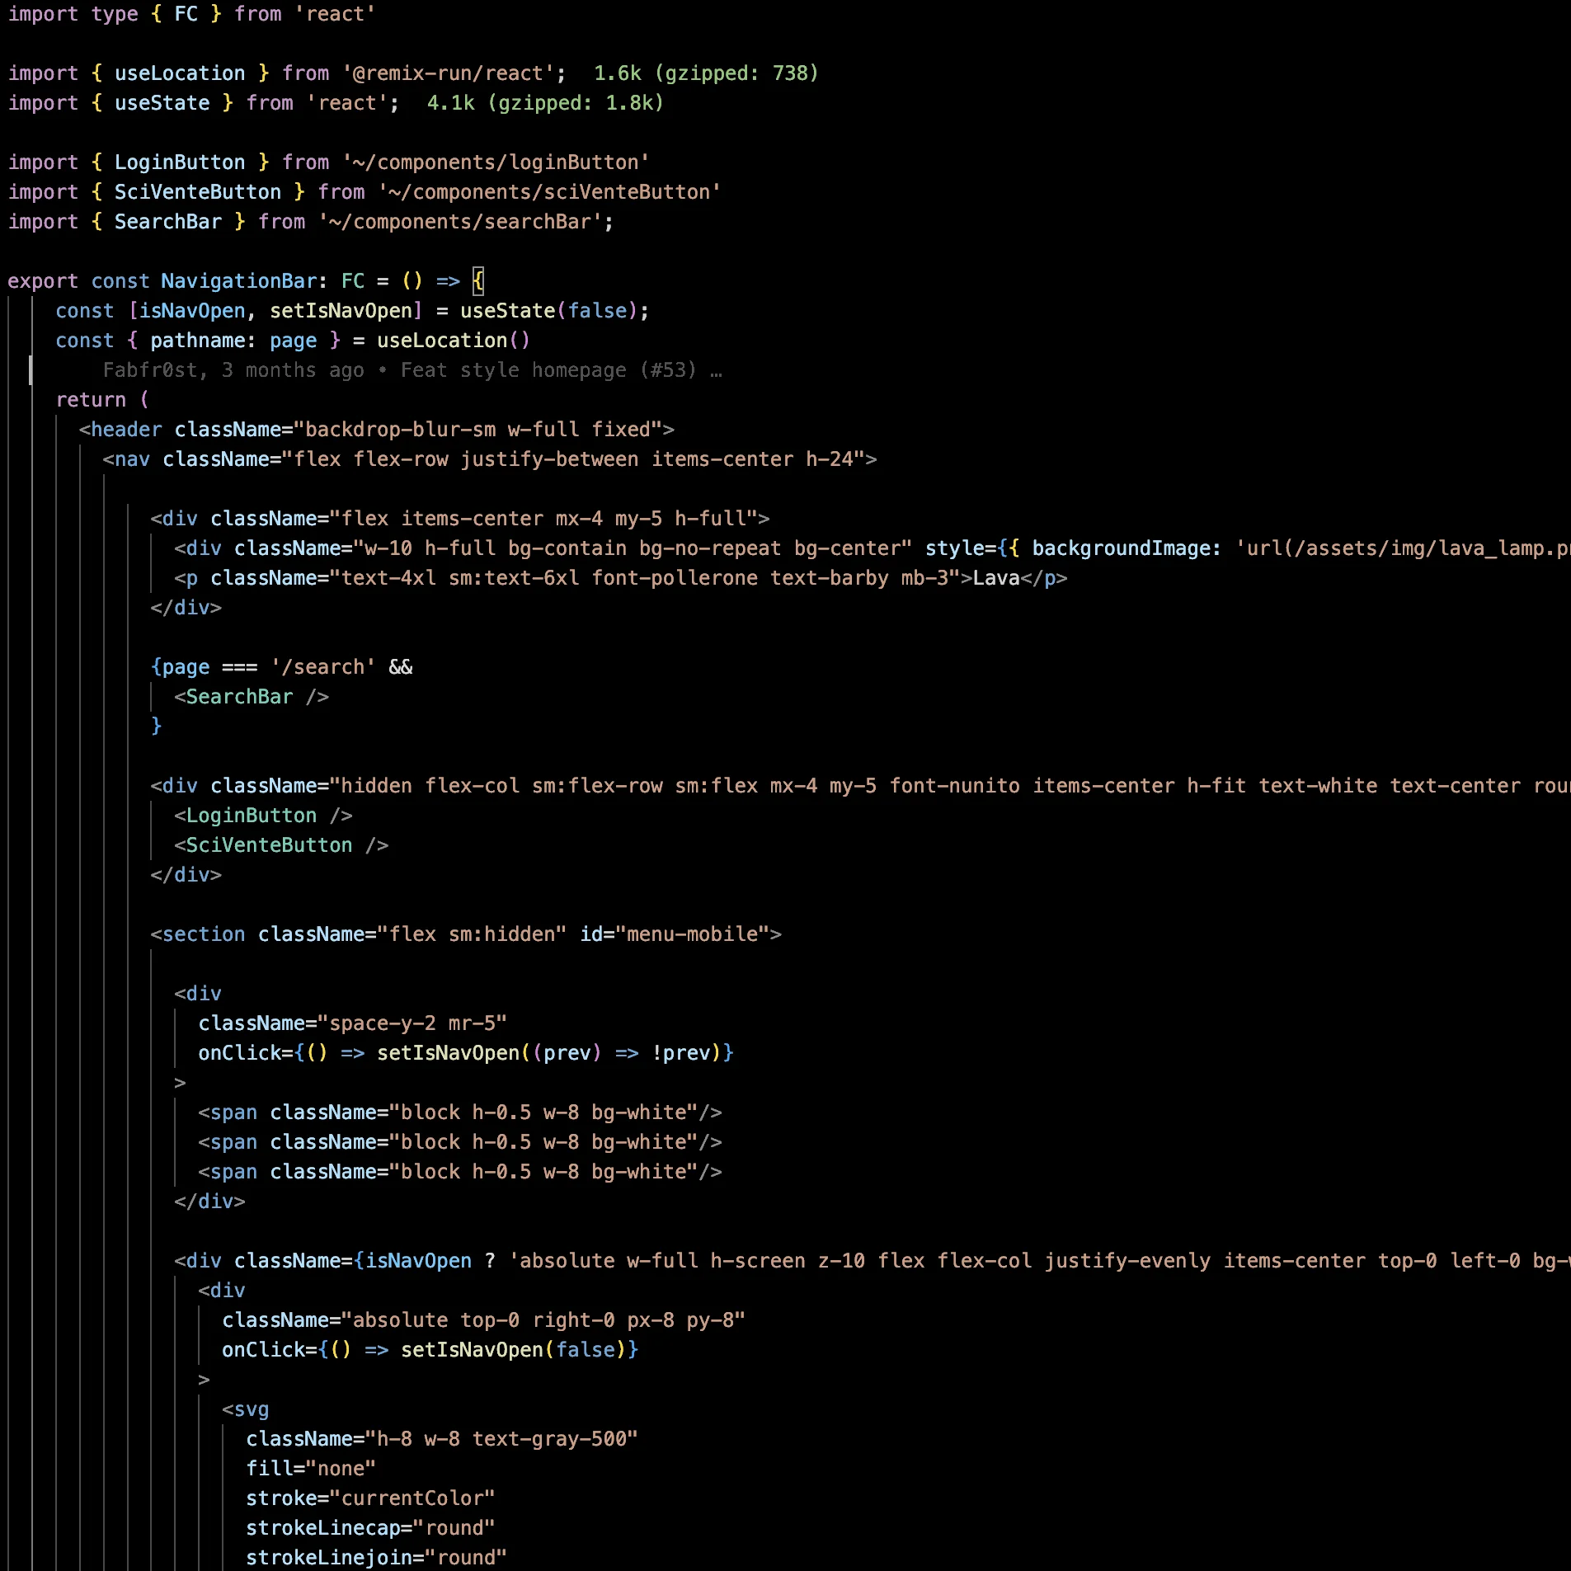Click the '!prev' expression in onClick
Viewport: 1571px width, 1571px height.
coord(680,1053)
